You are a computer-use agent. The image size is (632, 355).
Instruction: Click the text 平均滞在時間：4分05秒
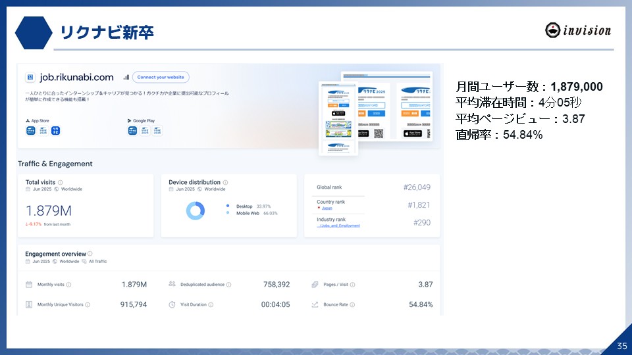(518, 103)
